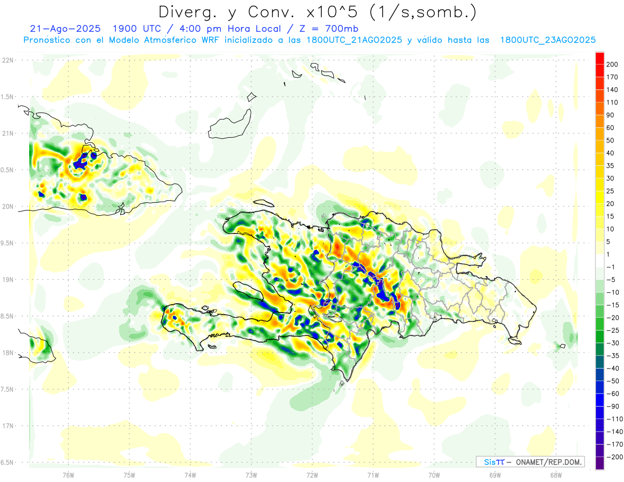
Task: Pick the green swatch between -25 and -30
Action: coord(600,336)
